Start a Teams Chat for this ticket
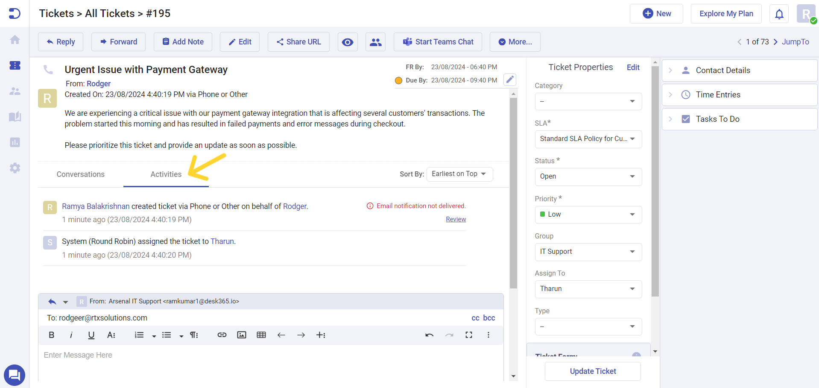 pyautogui.click(x=437, y=41)
